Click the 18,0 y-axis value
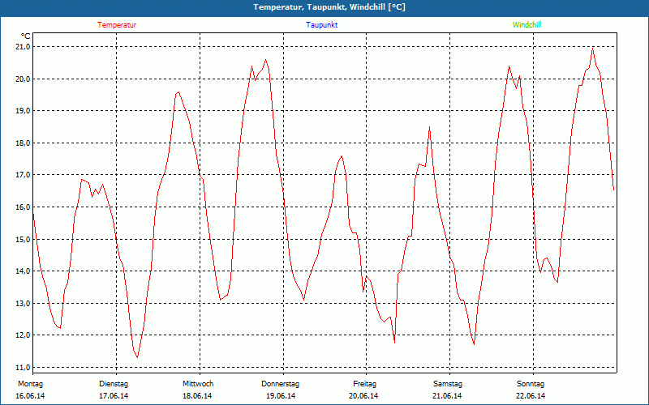The width and height of the screenshot is (649, 405). coord(24,143)
